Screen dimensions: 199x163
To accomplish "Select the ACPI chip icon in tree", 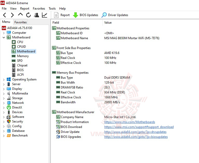I will [x=14, y=75].
